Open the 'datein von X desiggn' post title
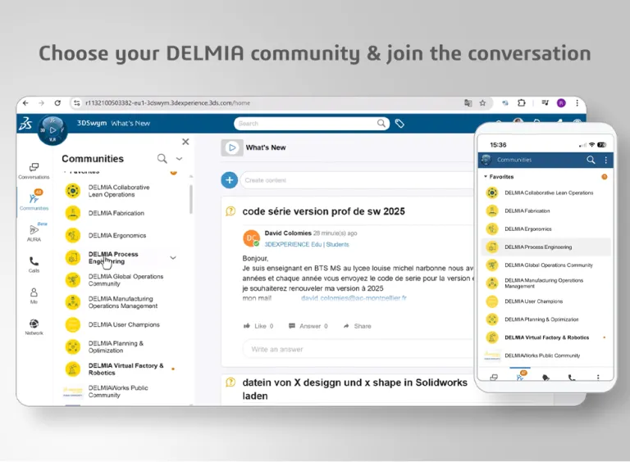Screen dimensions: 630x462 tap(354, 389)
